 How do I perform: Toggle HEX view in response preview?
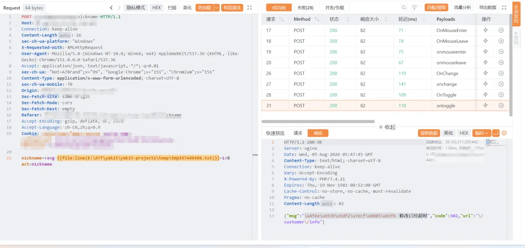tap(464, 133)
